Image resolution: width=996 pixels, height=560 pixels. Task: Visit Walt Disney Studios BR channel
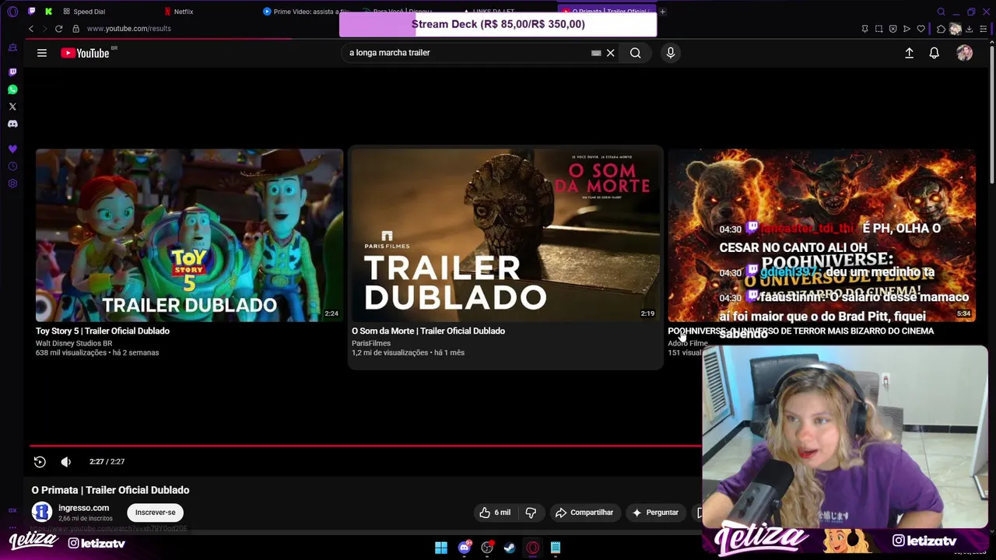pyautogui.click(x=74, y=343)
